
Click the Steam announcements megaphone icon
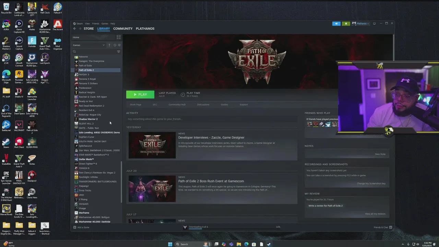pyautogui.click(x=336, y=24)
